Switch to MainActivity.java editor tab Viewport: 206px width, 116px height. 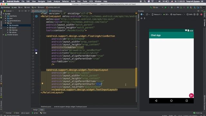56,11
